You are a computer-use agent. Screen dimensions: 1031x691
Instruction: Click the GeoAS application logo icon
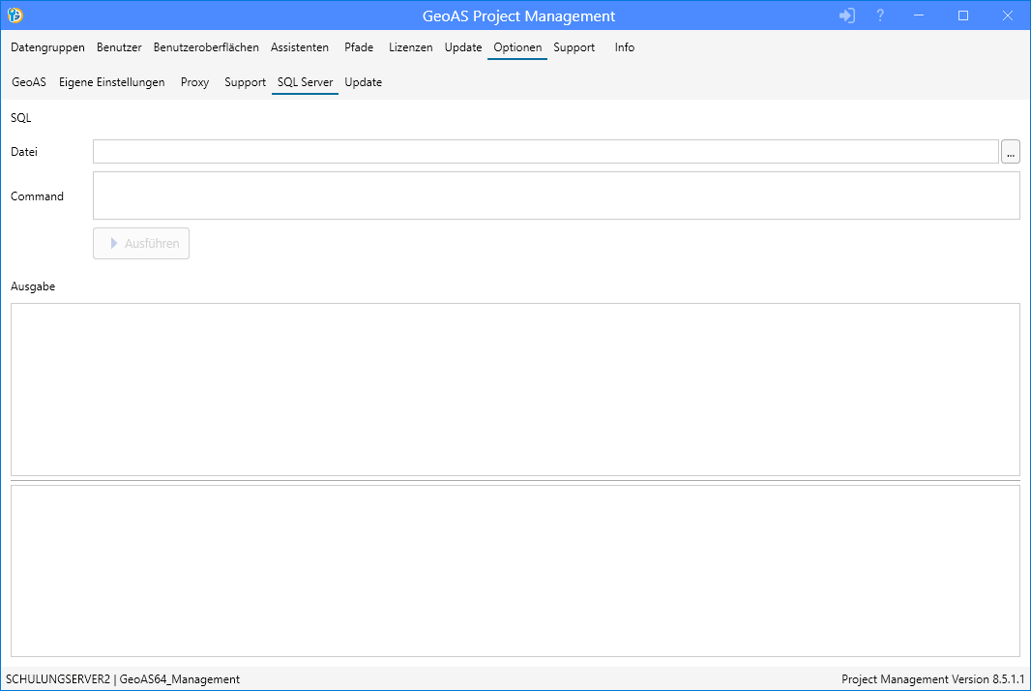pos(15,15)
